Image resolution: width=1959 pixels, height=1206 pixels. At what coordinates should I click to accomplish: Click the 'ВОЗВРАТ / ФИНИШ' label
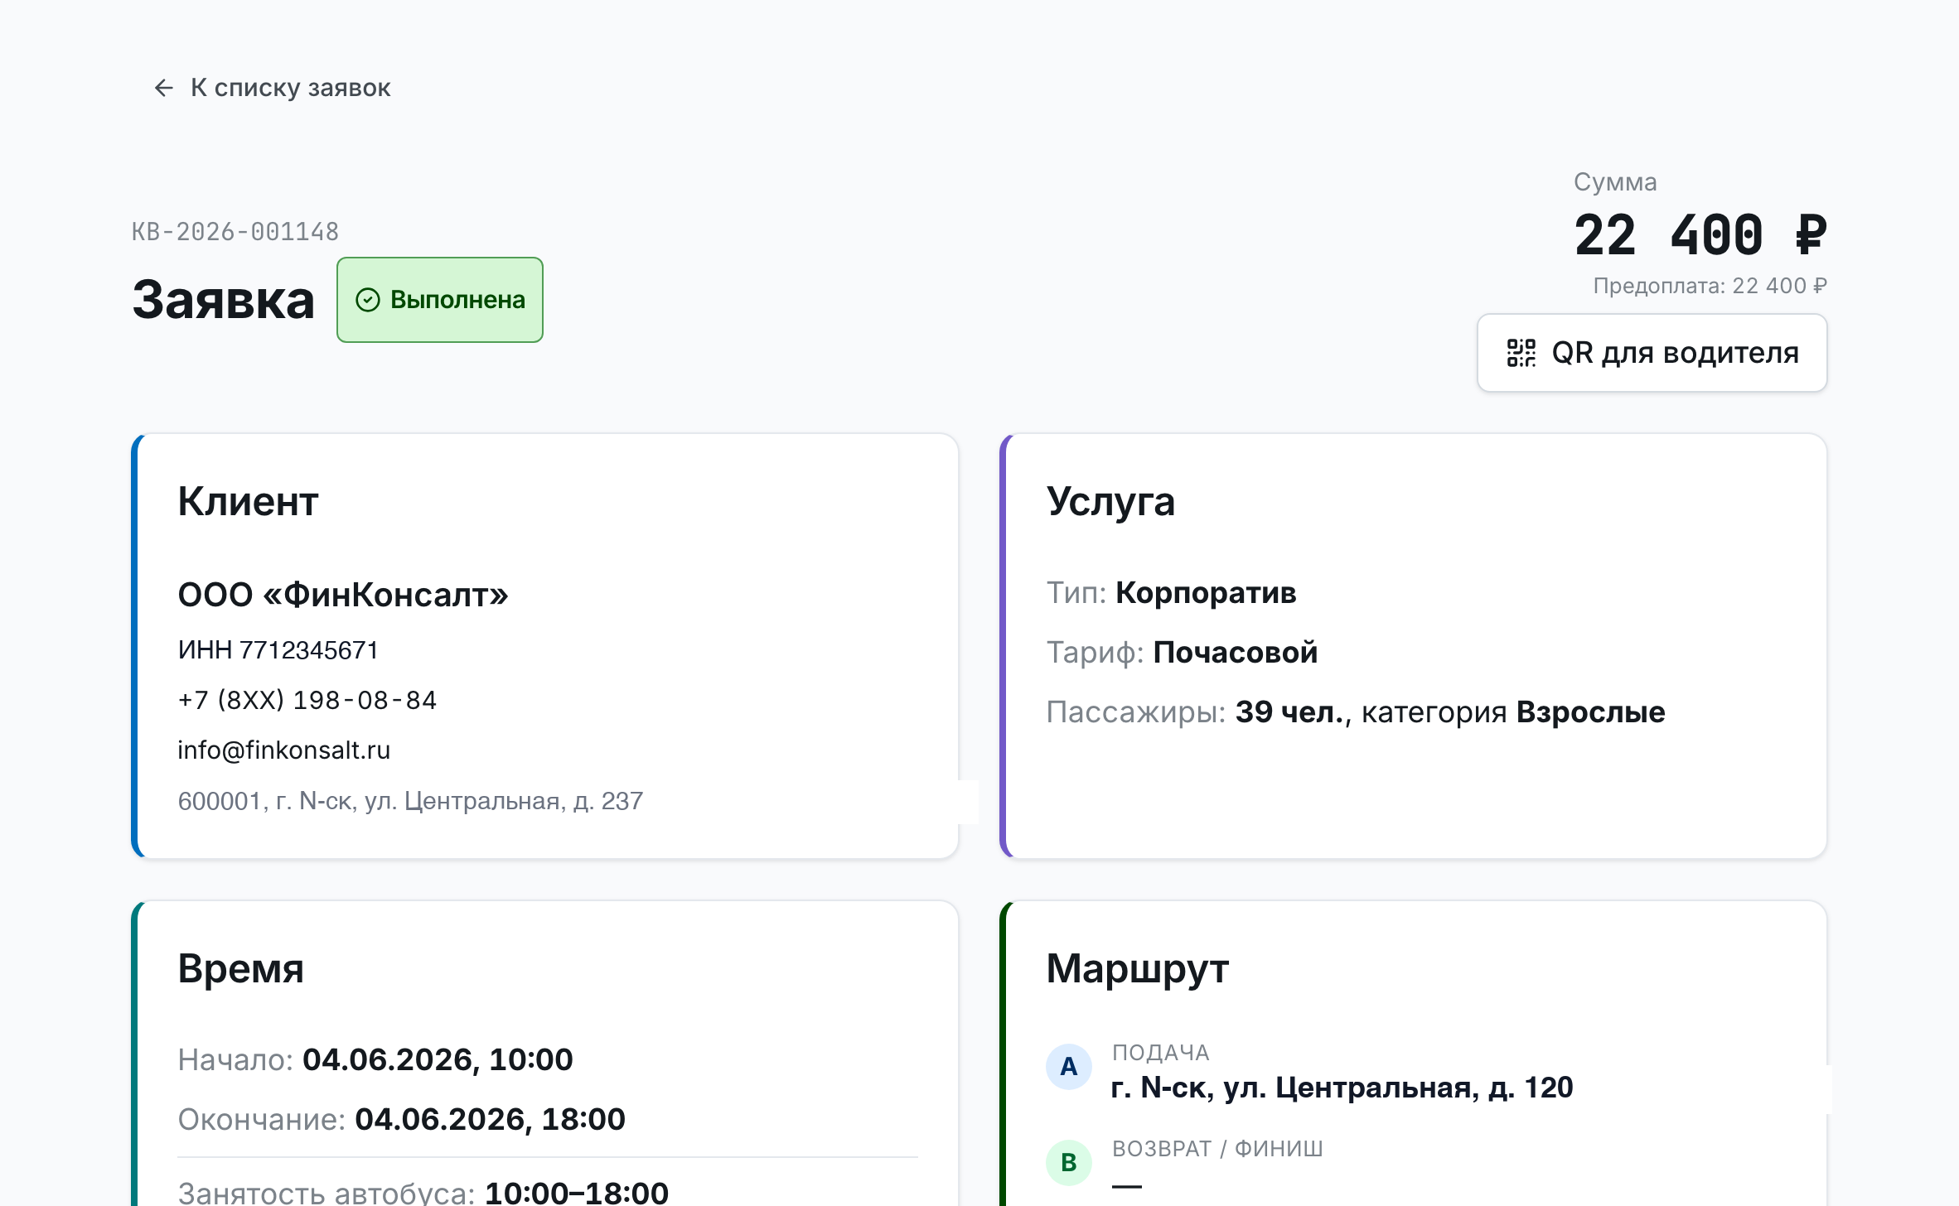tap(1217, 1149)
